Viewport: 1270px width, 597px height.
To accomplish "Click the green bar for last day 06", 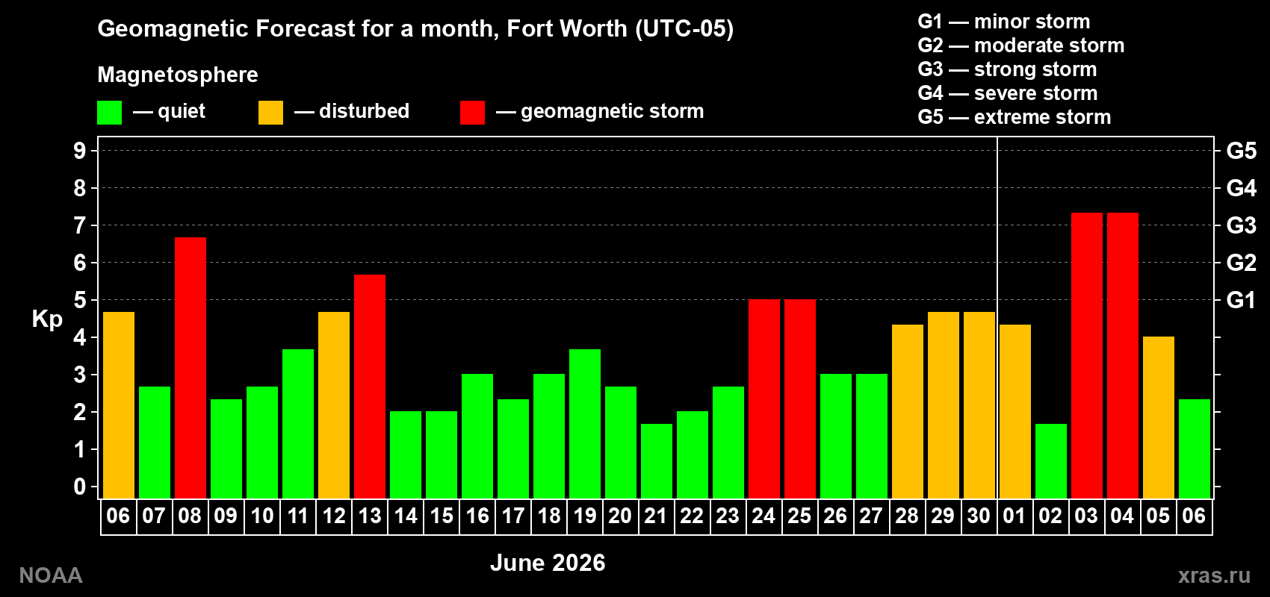I will (x=1195, y=448).
